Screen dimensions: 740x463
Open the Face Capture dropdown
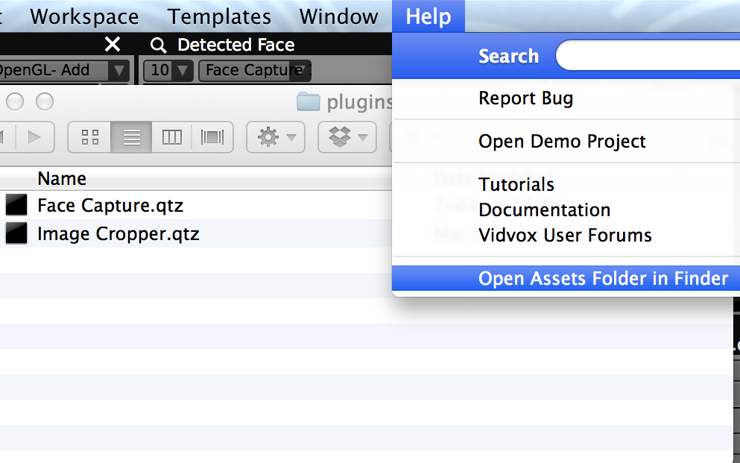(x=255, y=70)
